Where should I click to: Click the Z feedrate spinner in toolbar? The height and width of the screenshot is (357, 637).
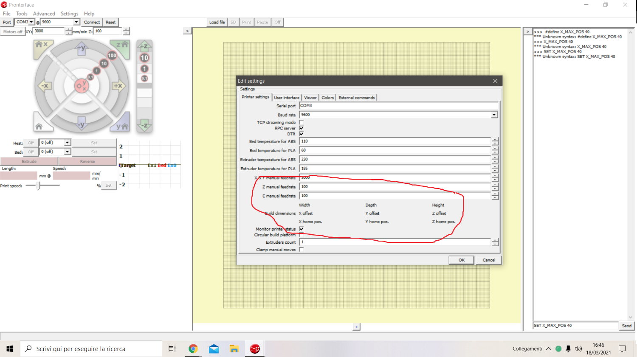126,31
